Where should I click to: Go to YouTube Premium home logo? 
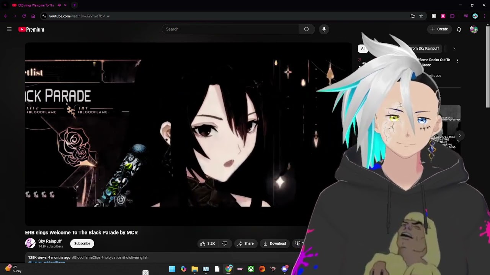point(31,29)
